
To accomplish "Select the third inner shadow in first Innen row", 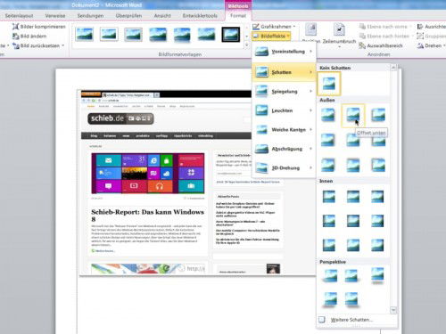I will click(x=377, y=197).
